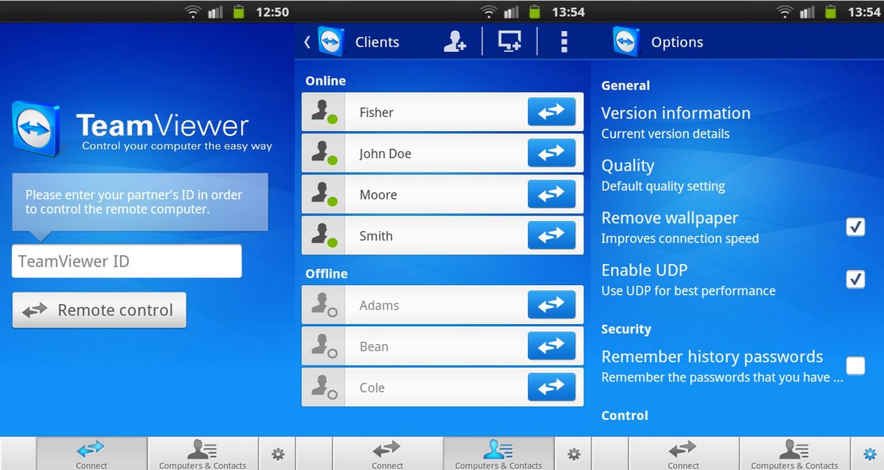Select Connect tab on the Options screen
884x470 pixels.
[x=683, y=454]
